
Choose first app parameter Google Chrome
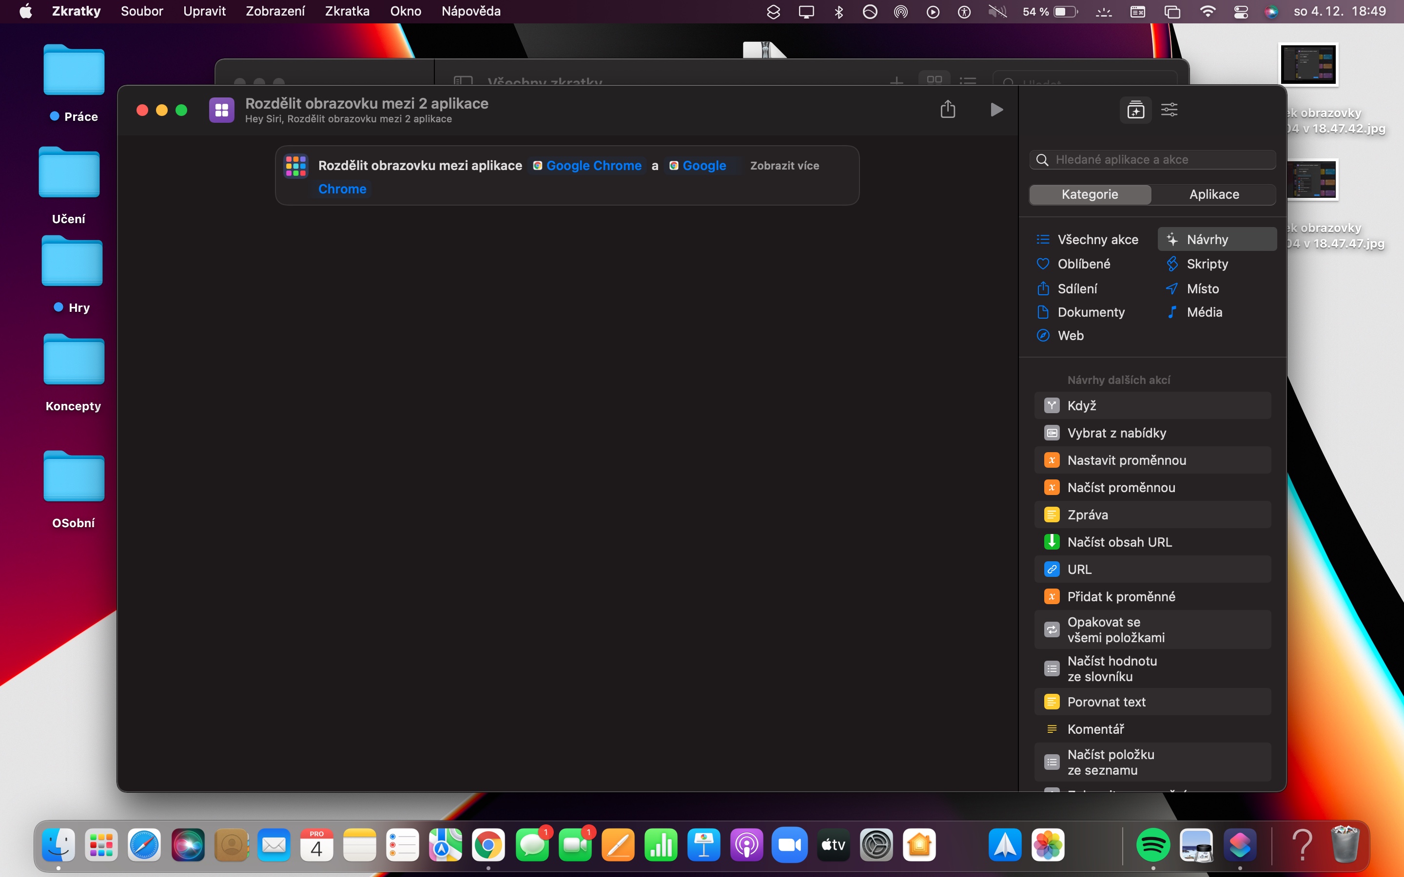588,166
